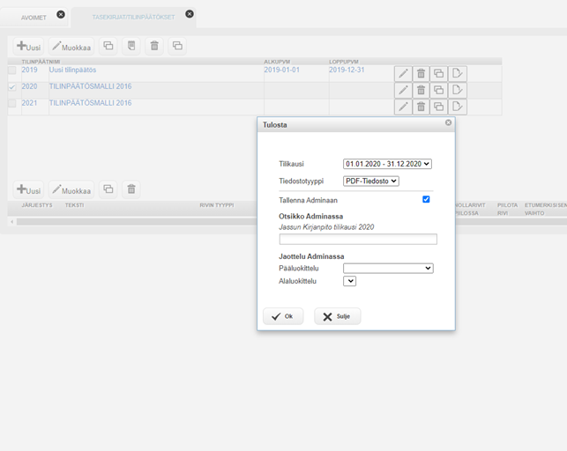Print row 2019 with page icon
567x451 pixels.
coord(458,74)
